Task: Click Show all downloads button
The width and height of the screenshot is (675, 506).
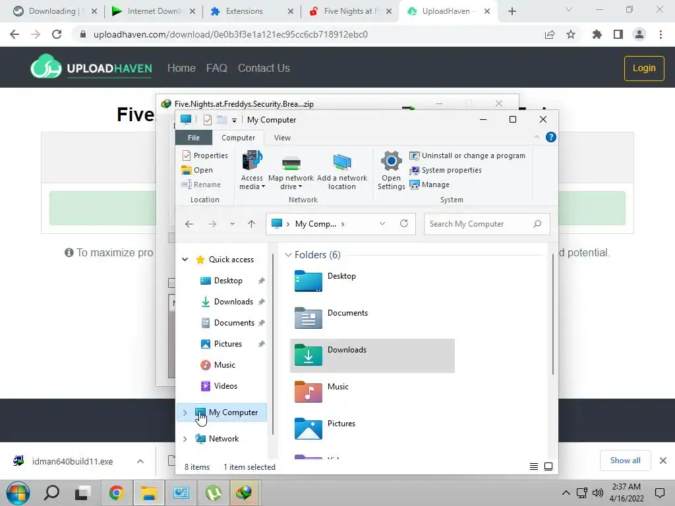Action: pyautogui.click(x=625, y=461)
